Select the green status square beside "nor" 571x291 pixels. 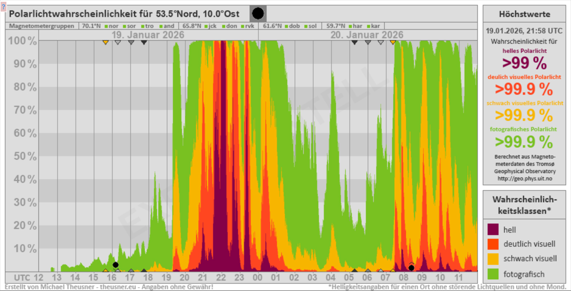click(x=105, y=26)
